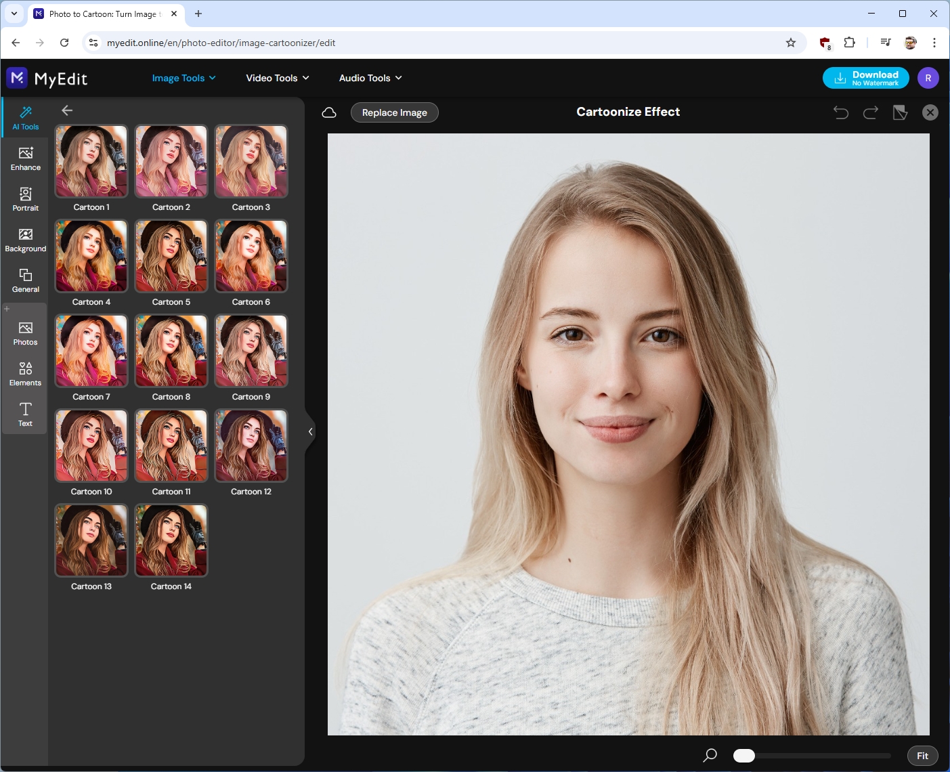Click Download No Watermark button
Image resolution: width=950 pixels, height=772 pixels.
865,78
